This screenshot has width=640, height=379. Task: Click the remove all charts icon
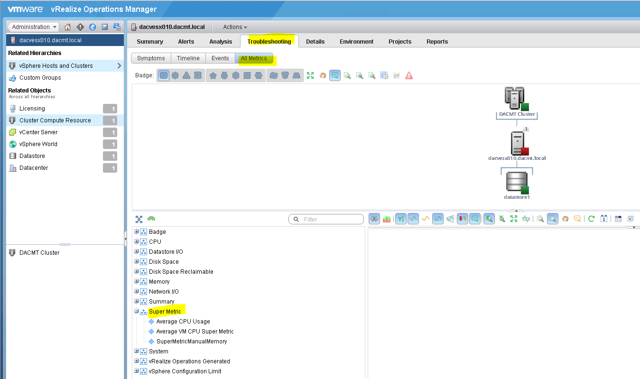click(630, 219)
